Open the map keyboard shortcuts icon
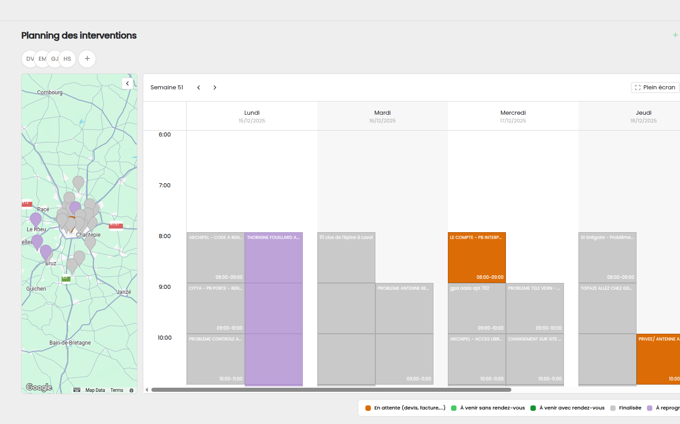 77,390
